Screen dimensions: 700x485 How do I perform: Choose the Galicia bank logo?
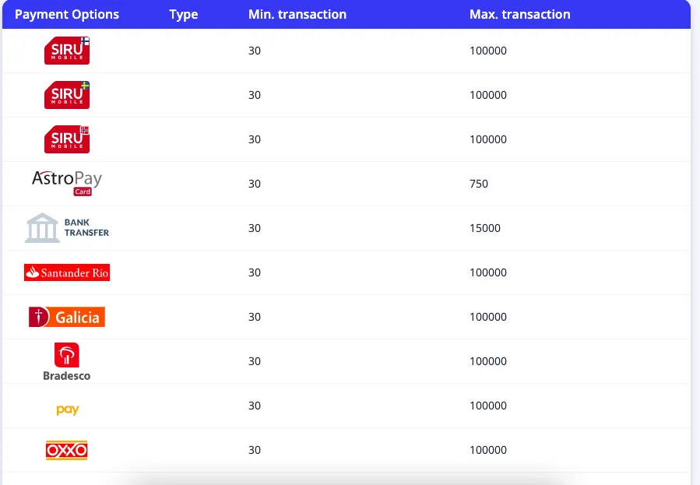tap(67, 317)
